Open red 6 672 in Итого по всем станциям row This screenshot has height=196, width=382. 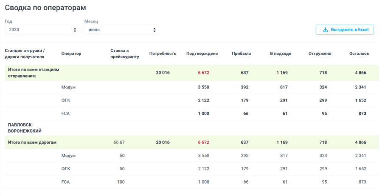[203, 73]
